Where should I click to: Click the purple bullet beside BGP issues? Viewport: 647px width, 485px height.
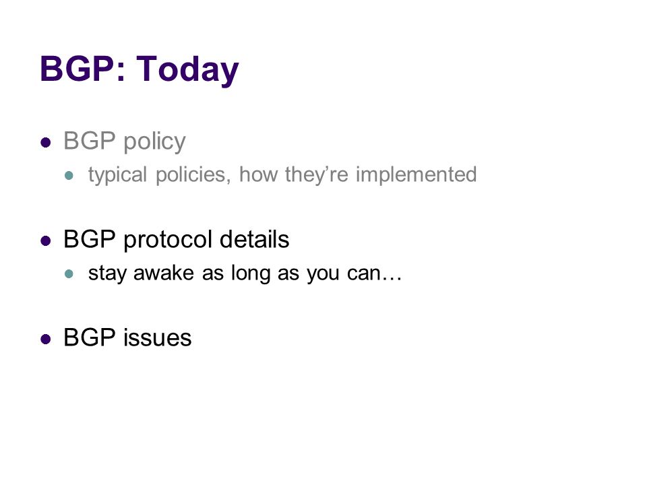click(x=46, y=339)
